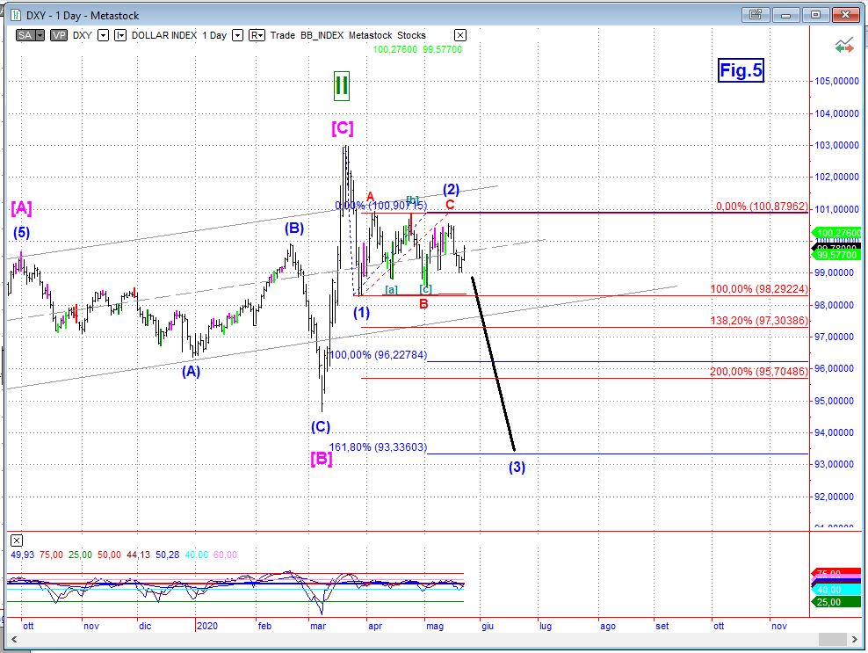
Task: Click the Metastock header label
Action: (371, 35)
